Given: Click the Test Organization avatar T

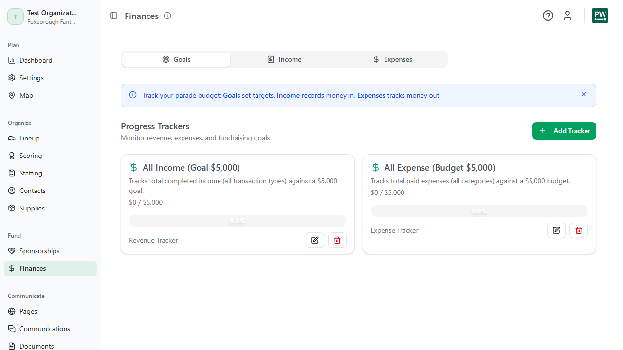Looking at the screenshot, I should pos(16,17).
